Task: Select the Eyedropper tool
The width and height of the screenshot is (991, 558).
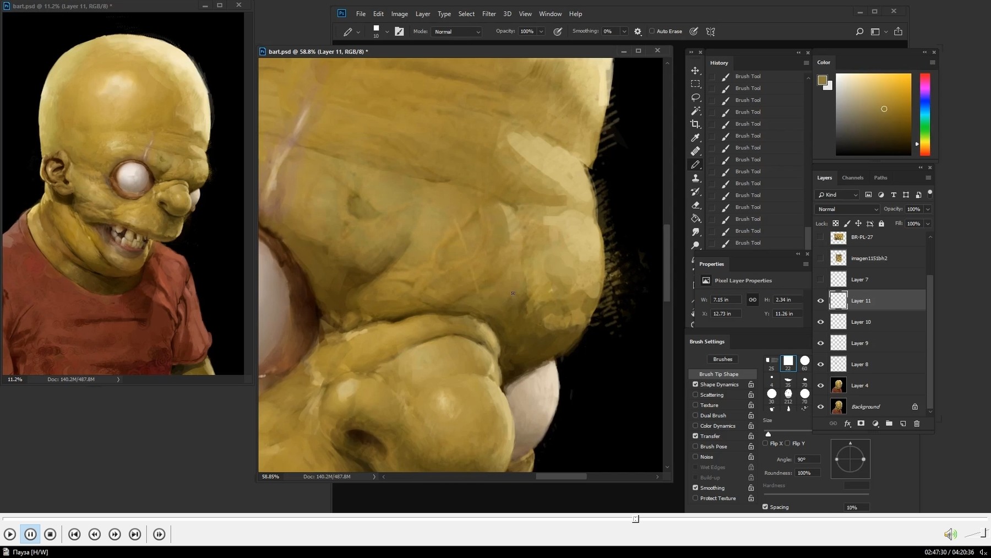Action: tap(695, 138)
